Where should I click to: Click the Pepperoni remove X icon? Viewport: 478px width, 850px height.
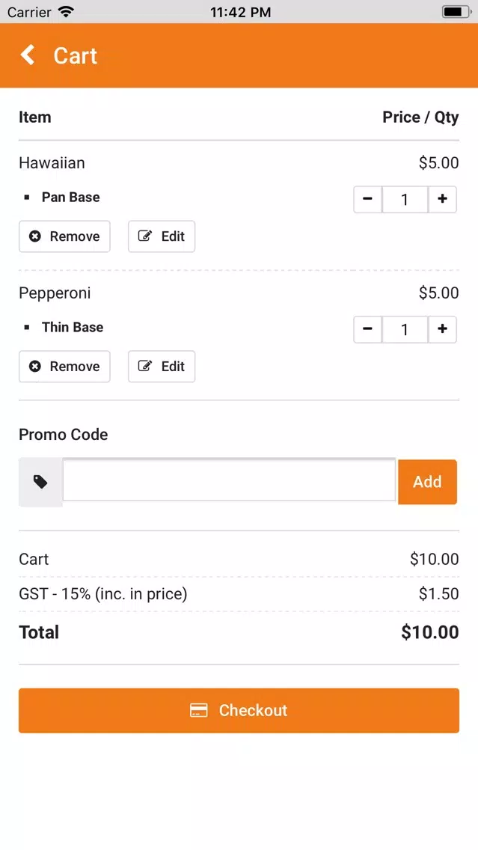click(35, 367)
